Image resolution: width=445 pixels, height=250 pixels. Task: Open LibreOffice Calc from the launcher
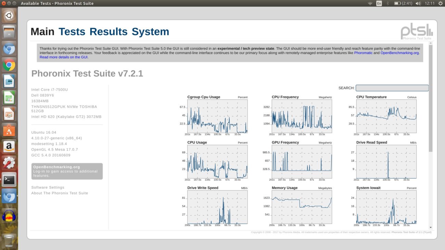pyautogui.click(x=9, y=97)
